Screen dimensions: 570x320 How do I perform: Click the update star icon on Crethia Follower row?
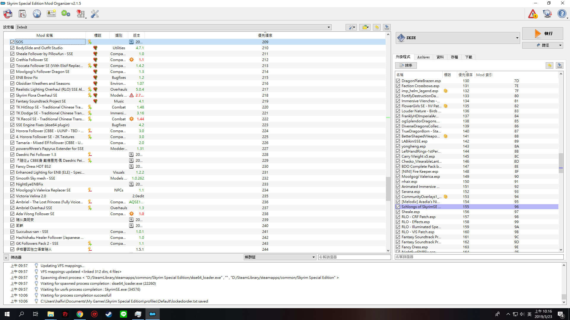coord(132,60)
